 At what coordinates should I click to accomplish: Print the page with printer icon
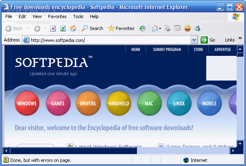point(168,28)
